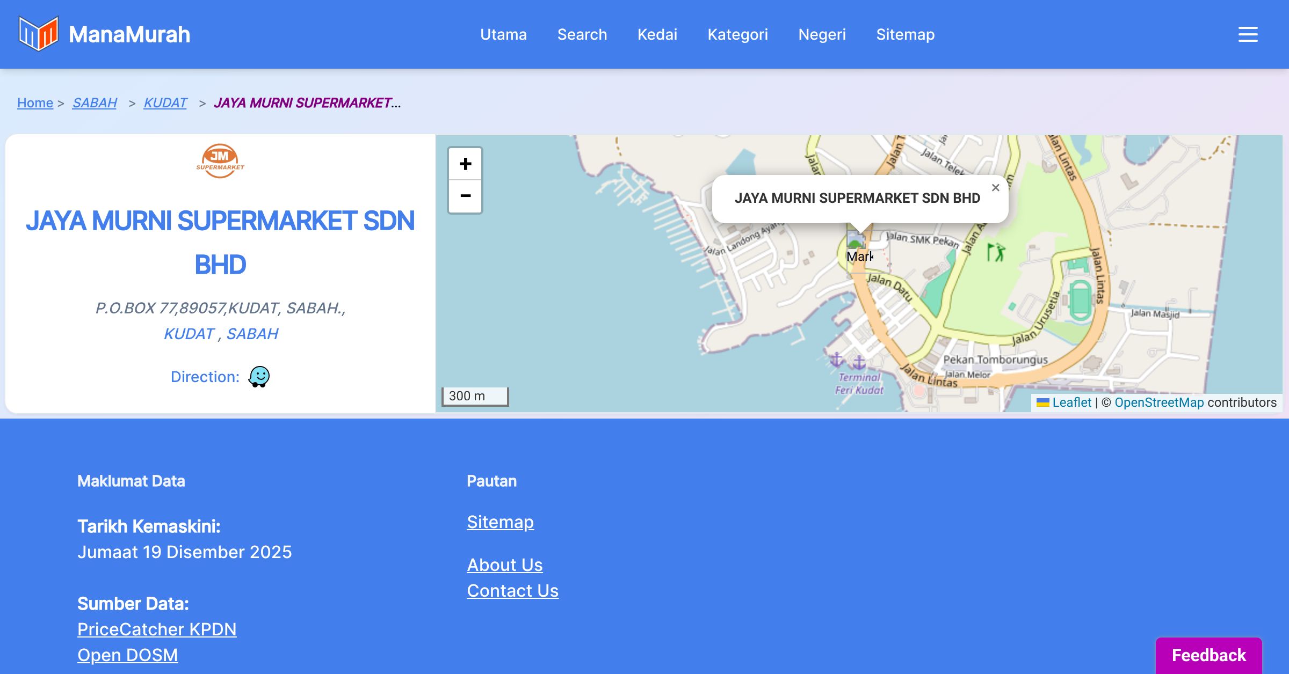Open the Feedback button

[1208, 655]
